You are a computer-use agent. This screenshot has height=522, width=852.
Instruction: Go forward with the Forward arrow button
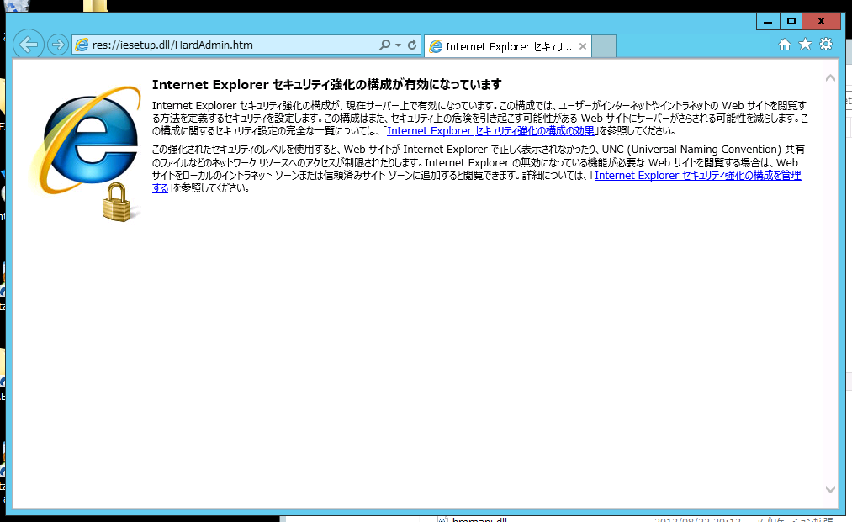click(x=57, y=45)
